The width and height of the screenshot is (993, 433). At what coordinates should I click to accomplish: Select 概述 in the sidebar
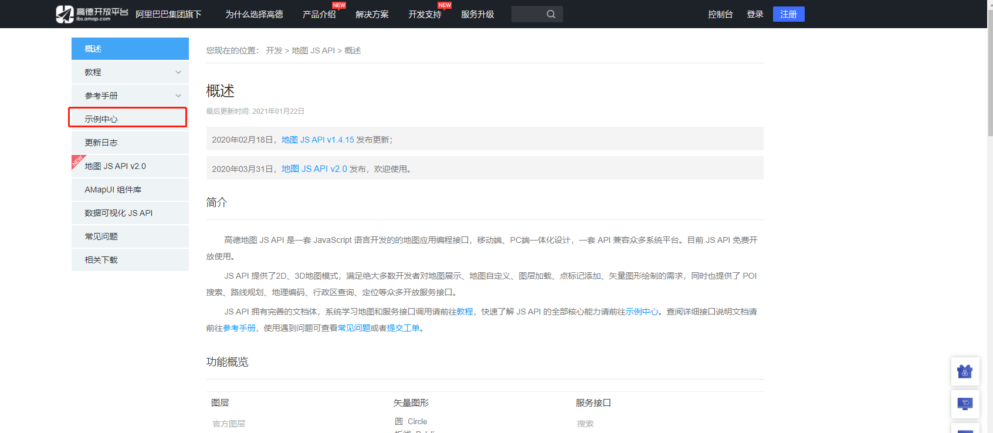[130, 49]
